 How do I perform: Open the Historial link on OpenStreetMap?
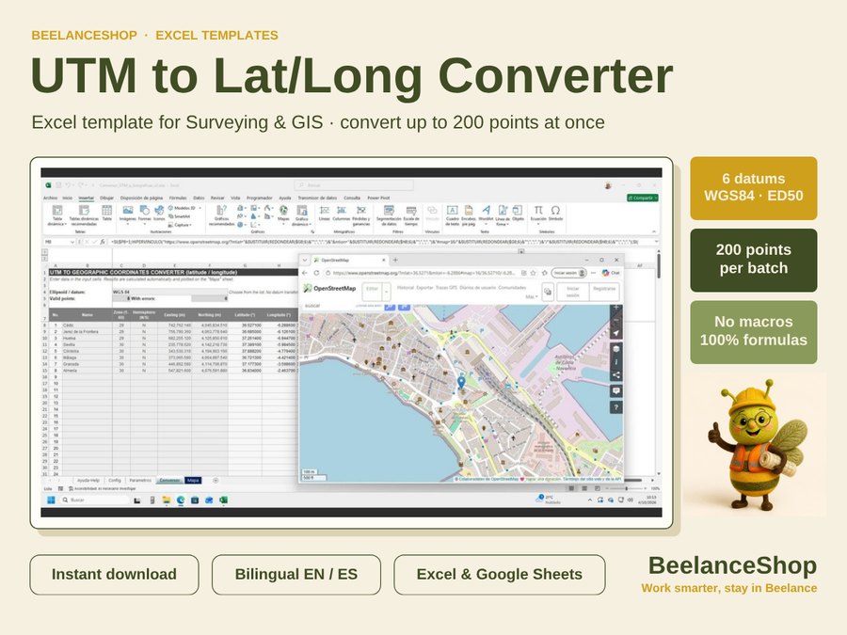406,288
